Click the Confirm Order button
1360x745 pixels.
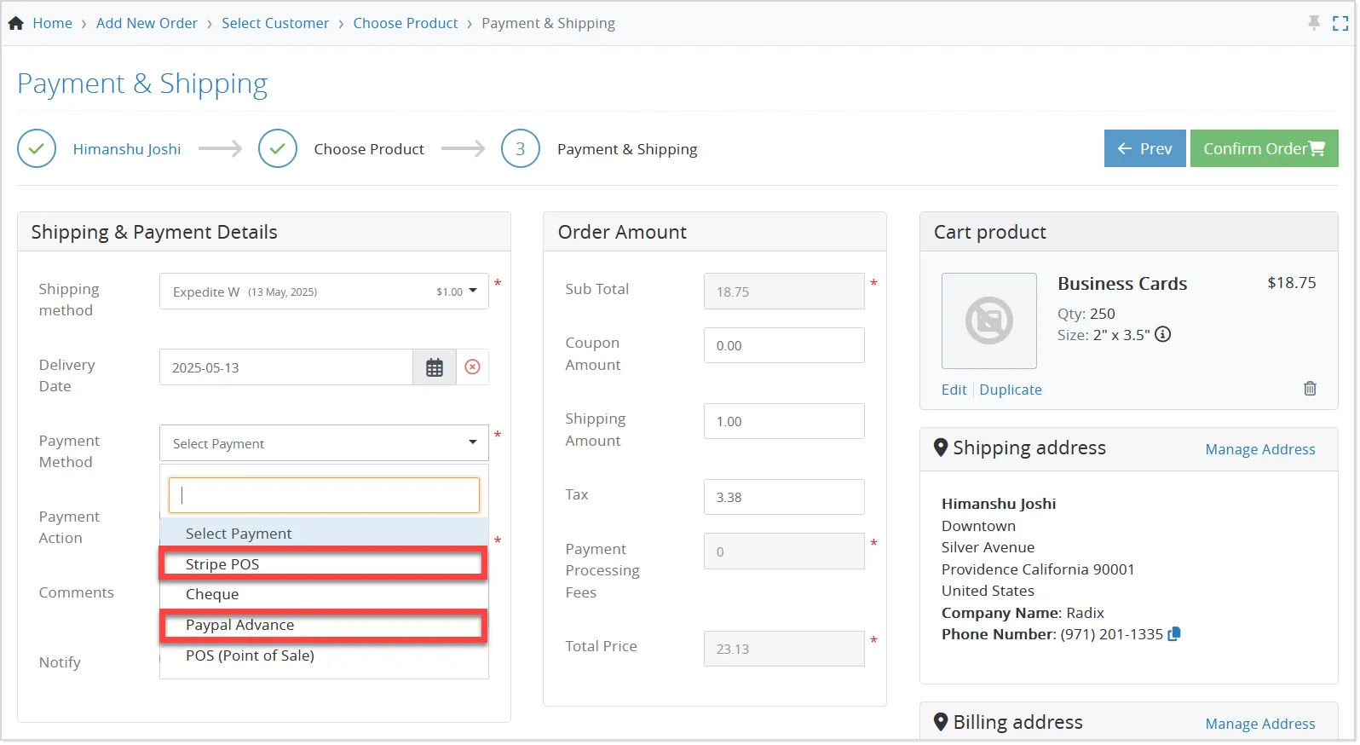click(1264, 148)
